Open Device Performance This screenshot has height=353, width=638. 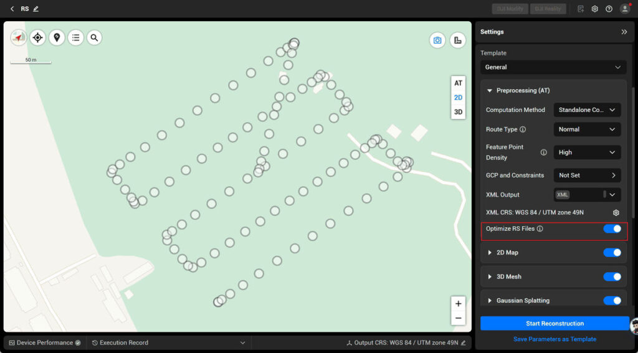click(45, 343)
